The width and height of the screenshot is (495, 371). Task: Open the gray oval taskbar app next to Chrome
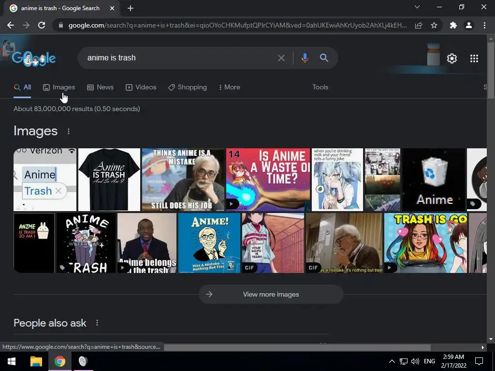pyautogui.click(x=83, y=361)
